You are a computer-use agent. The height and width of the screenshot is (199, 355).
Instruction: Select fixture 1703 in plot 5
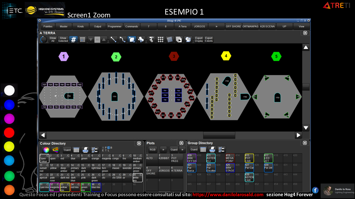[x=277, y=97]
